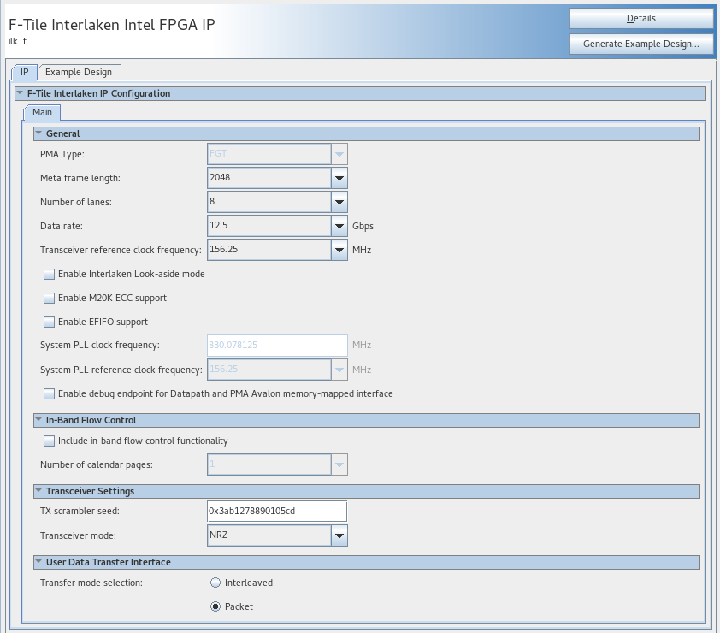This screenshot has width=720, height=633.
Task: Collapse F-Tile Interlaken IP Configuration section
Action: click(x=20, y=93)
